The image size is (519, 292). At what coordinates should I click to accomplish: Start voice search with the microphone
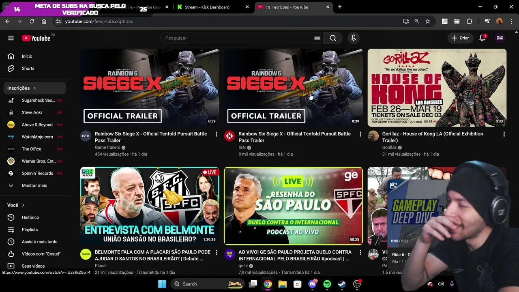(354, 38)
